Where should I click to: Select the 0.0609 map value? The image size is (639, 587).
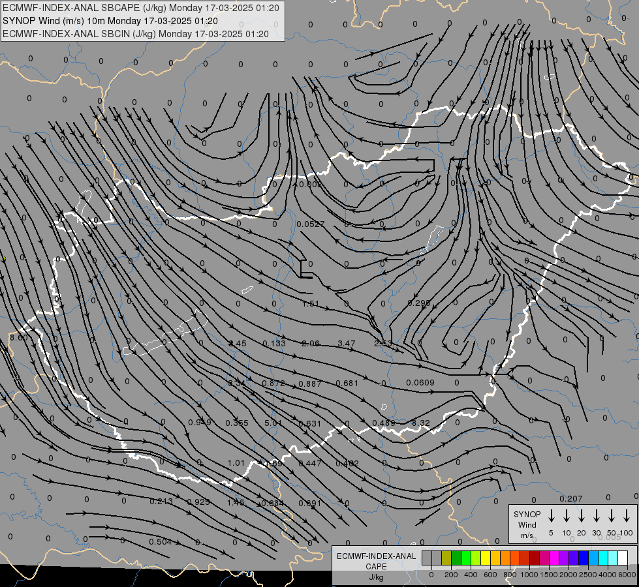(420, 382)
